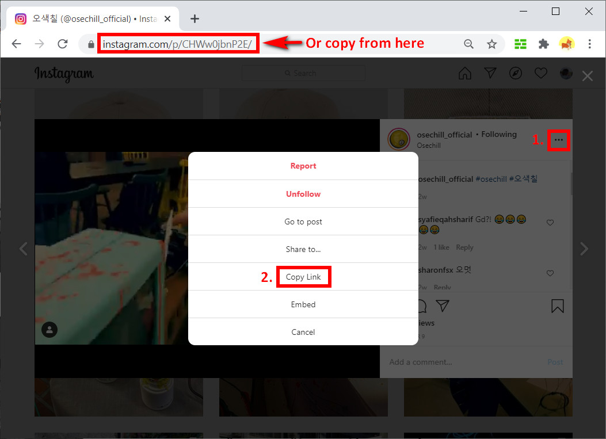Open the profile picture in Instagram header

pyautogui.click(x=566, y=73)
